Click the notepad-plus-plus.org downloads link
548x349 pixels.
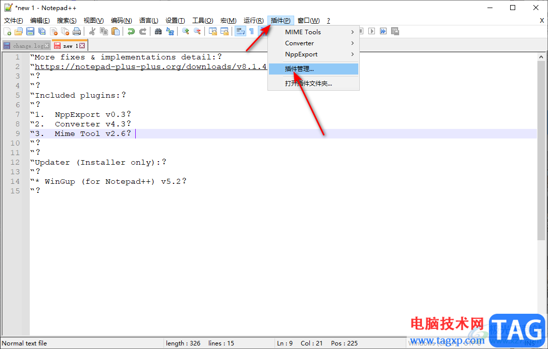tap(151, 66)
